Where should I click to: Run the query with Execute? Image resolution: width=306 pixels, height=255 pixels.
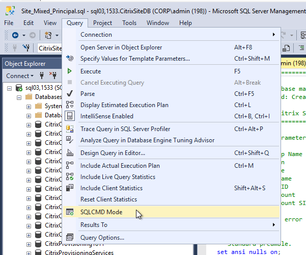click(x=172, y=71)
